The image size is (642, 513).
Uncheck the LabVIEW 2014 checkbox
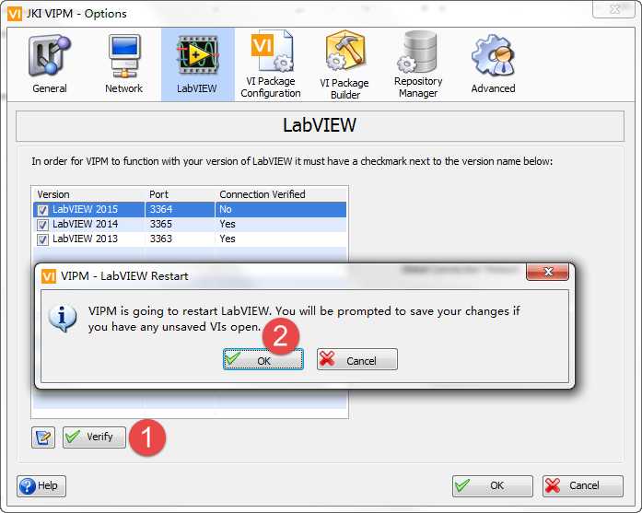tap(42, 225)
